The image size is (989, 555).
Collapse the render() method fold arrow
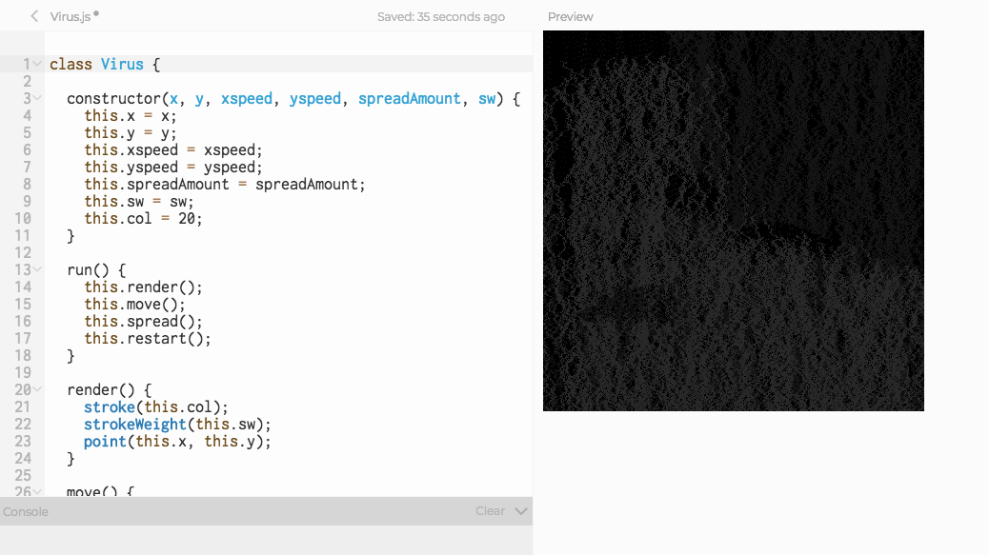(37, 390)
